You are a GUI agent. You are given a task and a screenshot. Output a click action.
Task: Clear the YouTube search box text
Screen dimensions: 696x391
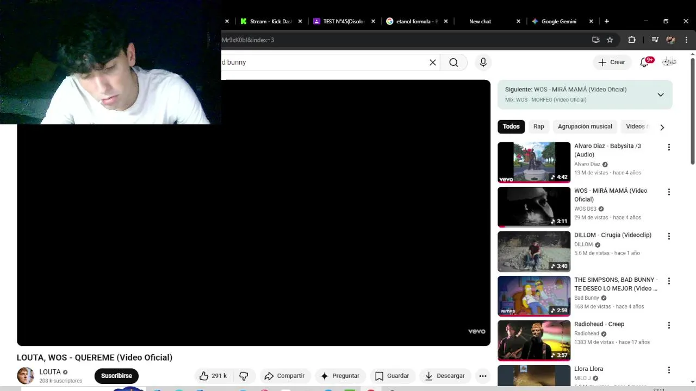coord(433,62)
